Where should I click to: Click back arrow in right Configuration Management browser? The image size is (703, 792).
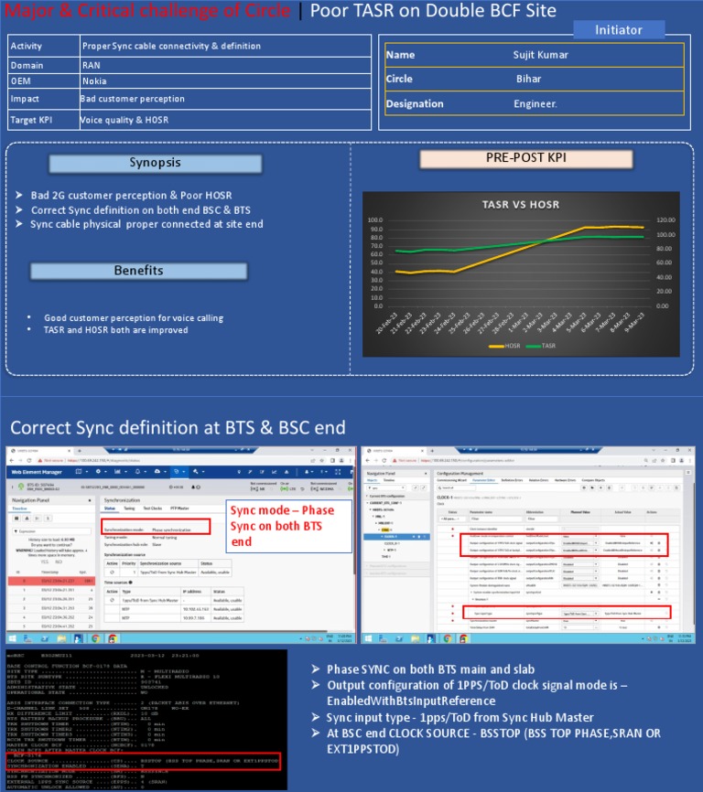(367, 460)
